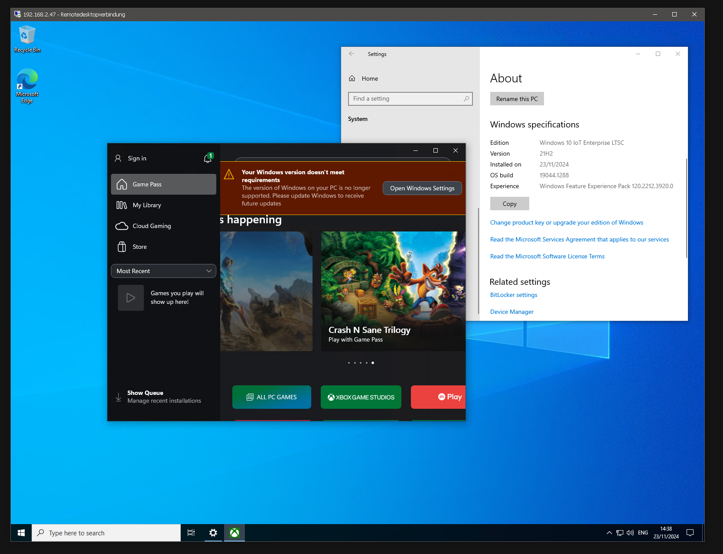Click the network icon in system tray
Viewport: 723px width, 554px height.
(620, 533)
